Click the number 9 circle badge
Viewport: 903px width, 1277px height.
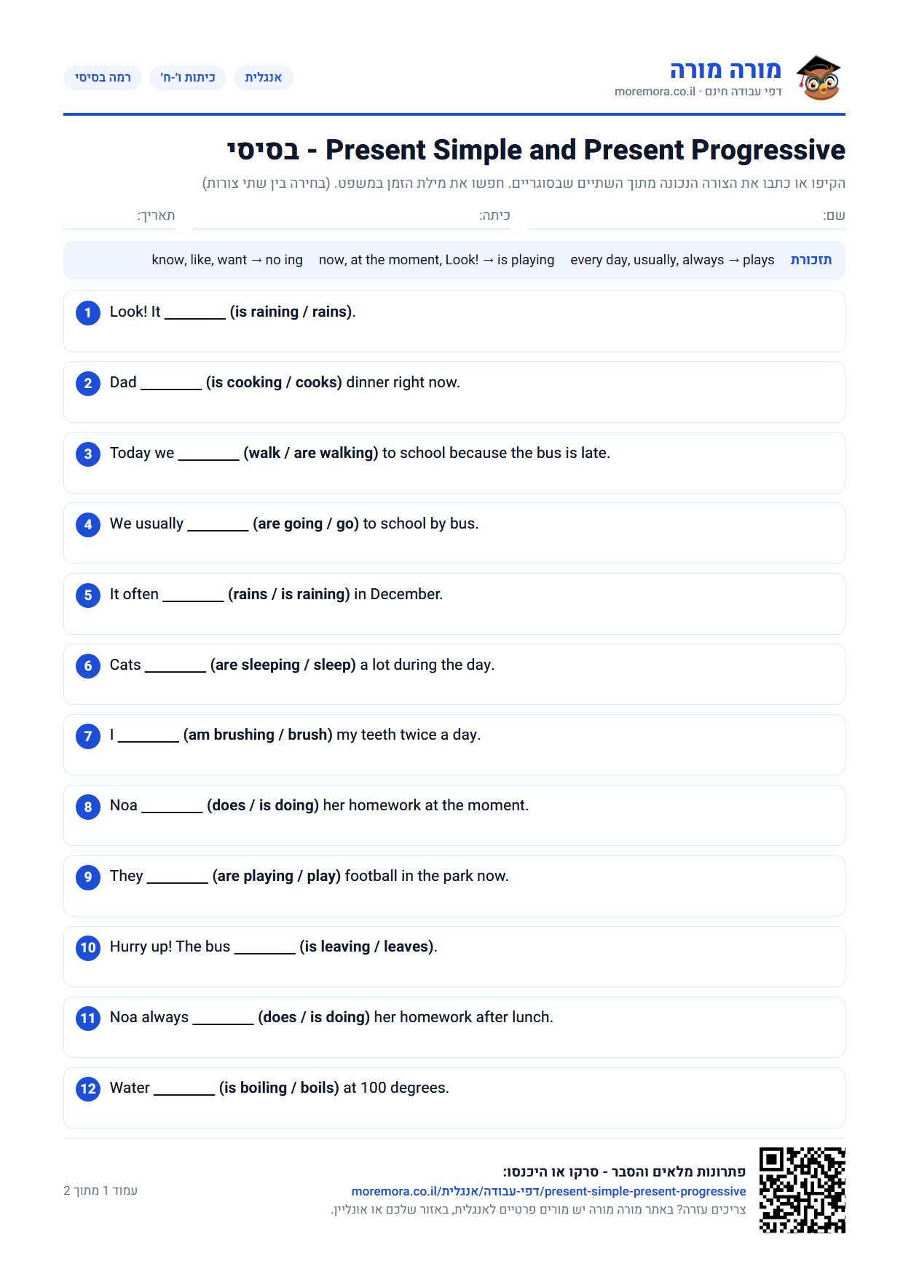point(88,877)
